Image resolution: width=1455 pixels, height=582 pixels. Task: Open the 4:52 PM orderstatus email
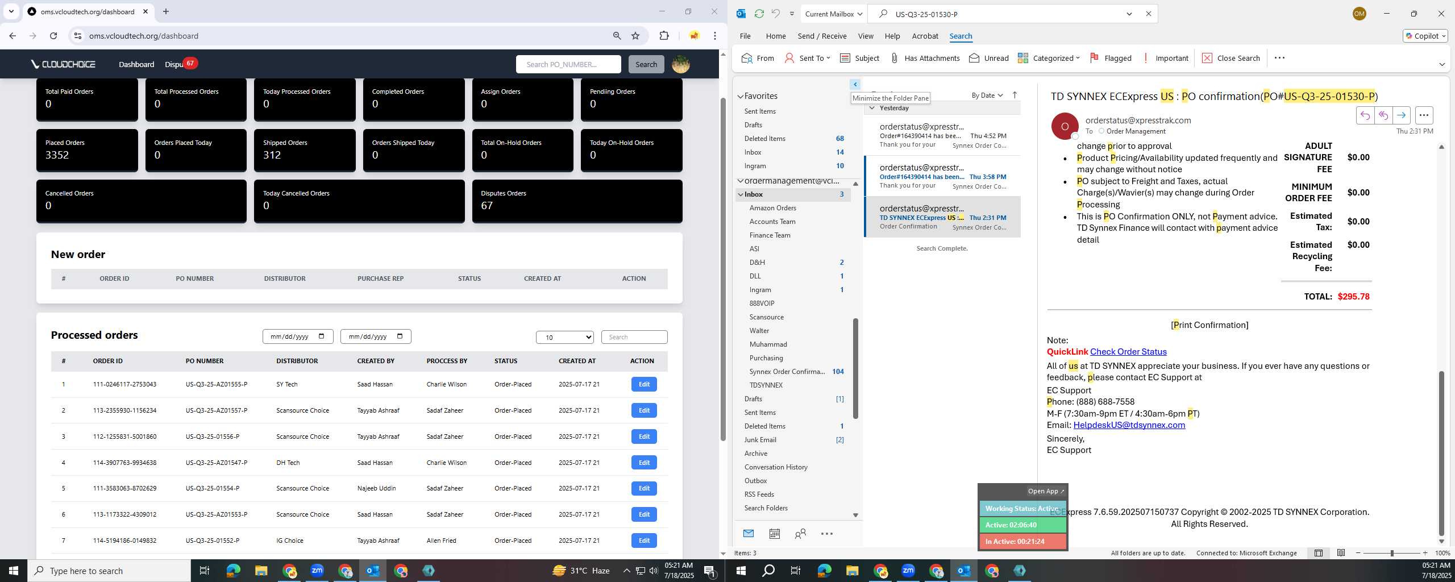[942, 135]
